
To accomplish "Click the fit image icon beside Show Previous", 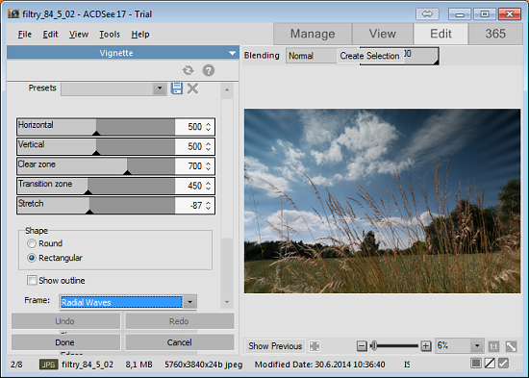I will pyautogui.click(x=315, y=346).
